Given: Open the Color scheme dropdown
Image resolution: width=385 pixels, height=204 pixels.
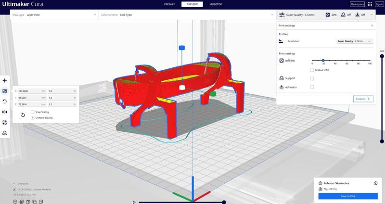Looking at the screenshot, I should pyautogui.click(x=187, y=15).
